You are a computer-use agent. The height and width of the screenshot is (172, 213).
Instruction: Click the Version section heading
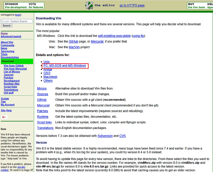tap(41, 142)
